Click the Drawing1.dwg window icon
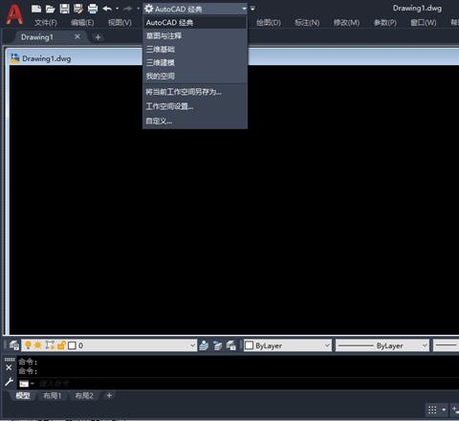This screenshot has height=421, width=459. pos(14,58)
